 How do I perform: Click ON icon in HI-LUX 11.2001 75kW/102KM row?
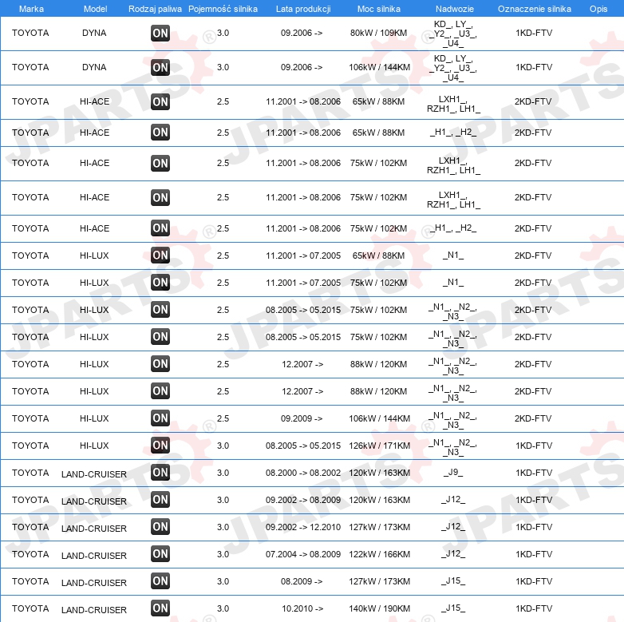coord(160,283)
